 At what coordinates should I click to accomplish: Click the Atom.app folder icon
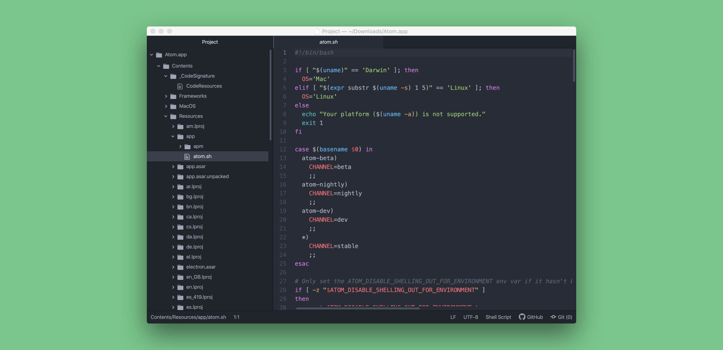click(159, 55)
